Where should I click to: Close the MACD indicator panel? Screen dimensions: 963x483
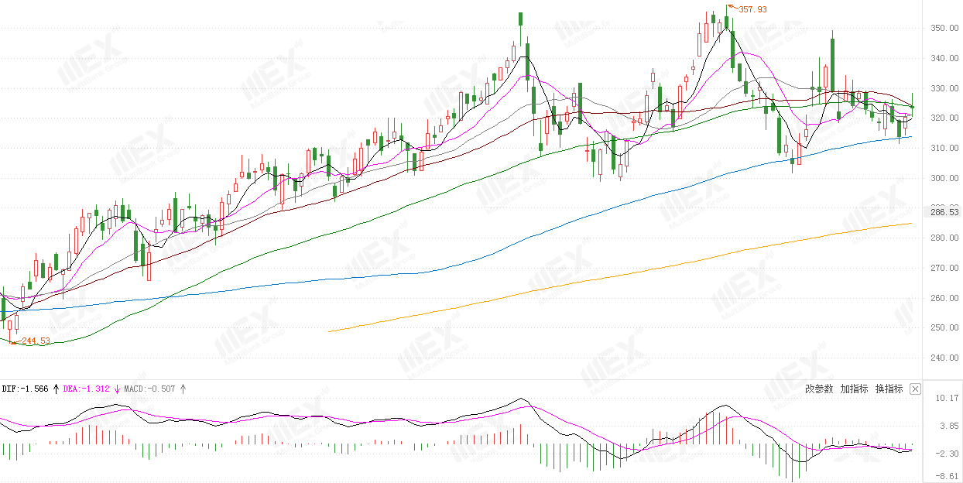[915, 389]
